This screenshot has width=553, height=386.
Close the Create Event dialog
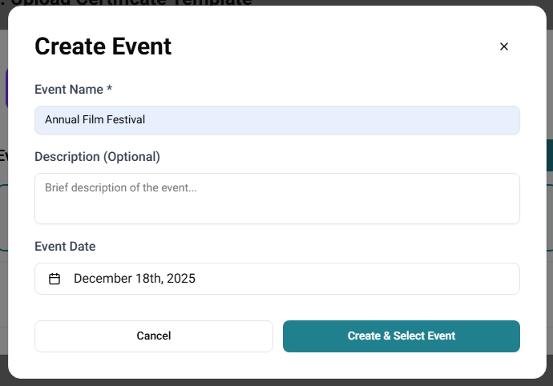coord(504,46)
